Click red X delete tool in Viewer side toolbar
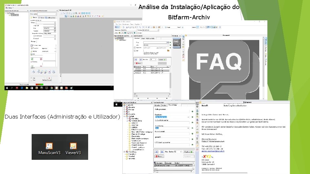This screenshot has height=174, width=310. tap(183, 57)
